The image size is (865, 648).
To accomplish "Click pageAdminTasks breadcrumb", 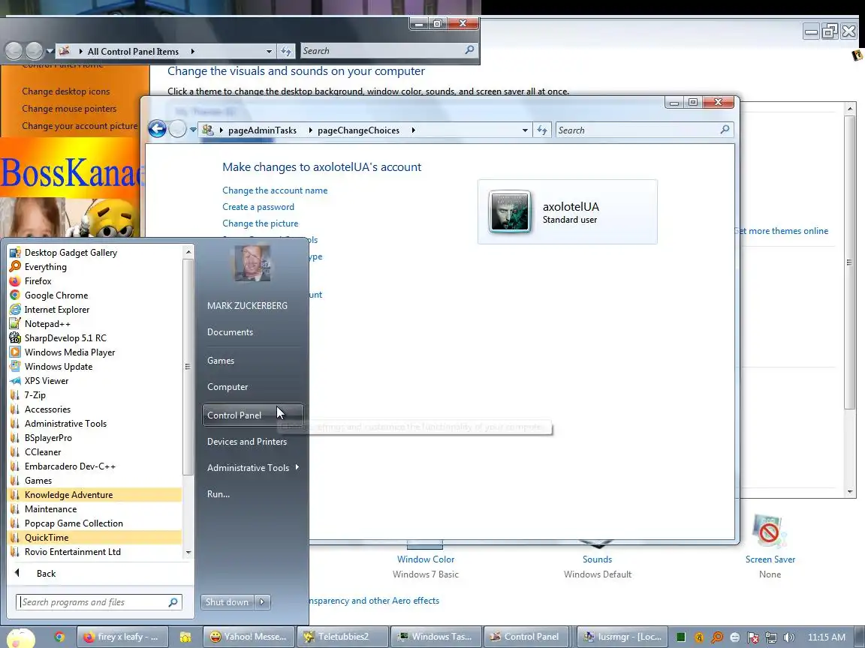I will click(x=262, y=130).
